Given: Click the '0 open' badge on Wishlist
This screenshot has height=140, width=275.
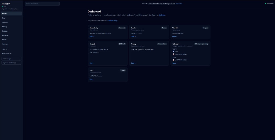Looking at the screenshot, I should [205, 28].
